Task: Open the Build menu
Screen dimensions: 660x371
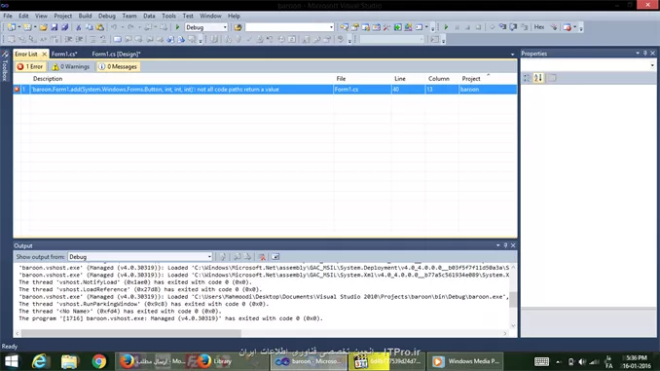Action: 85,16
